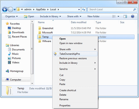Select Recent Places in the sidebar
The height and width of the screenshot is (109, 139).
[18, 37]
